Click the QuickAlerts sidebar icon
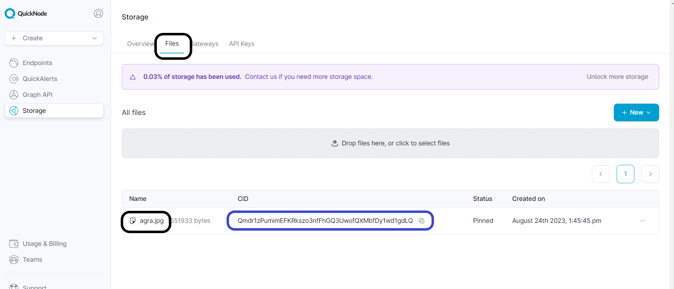Screen dimensions: 674x289 tap(14, 79)
